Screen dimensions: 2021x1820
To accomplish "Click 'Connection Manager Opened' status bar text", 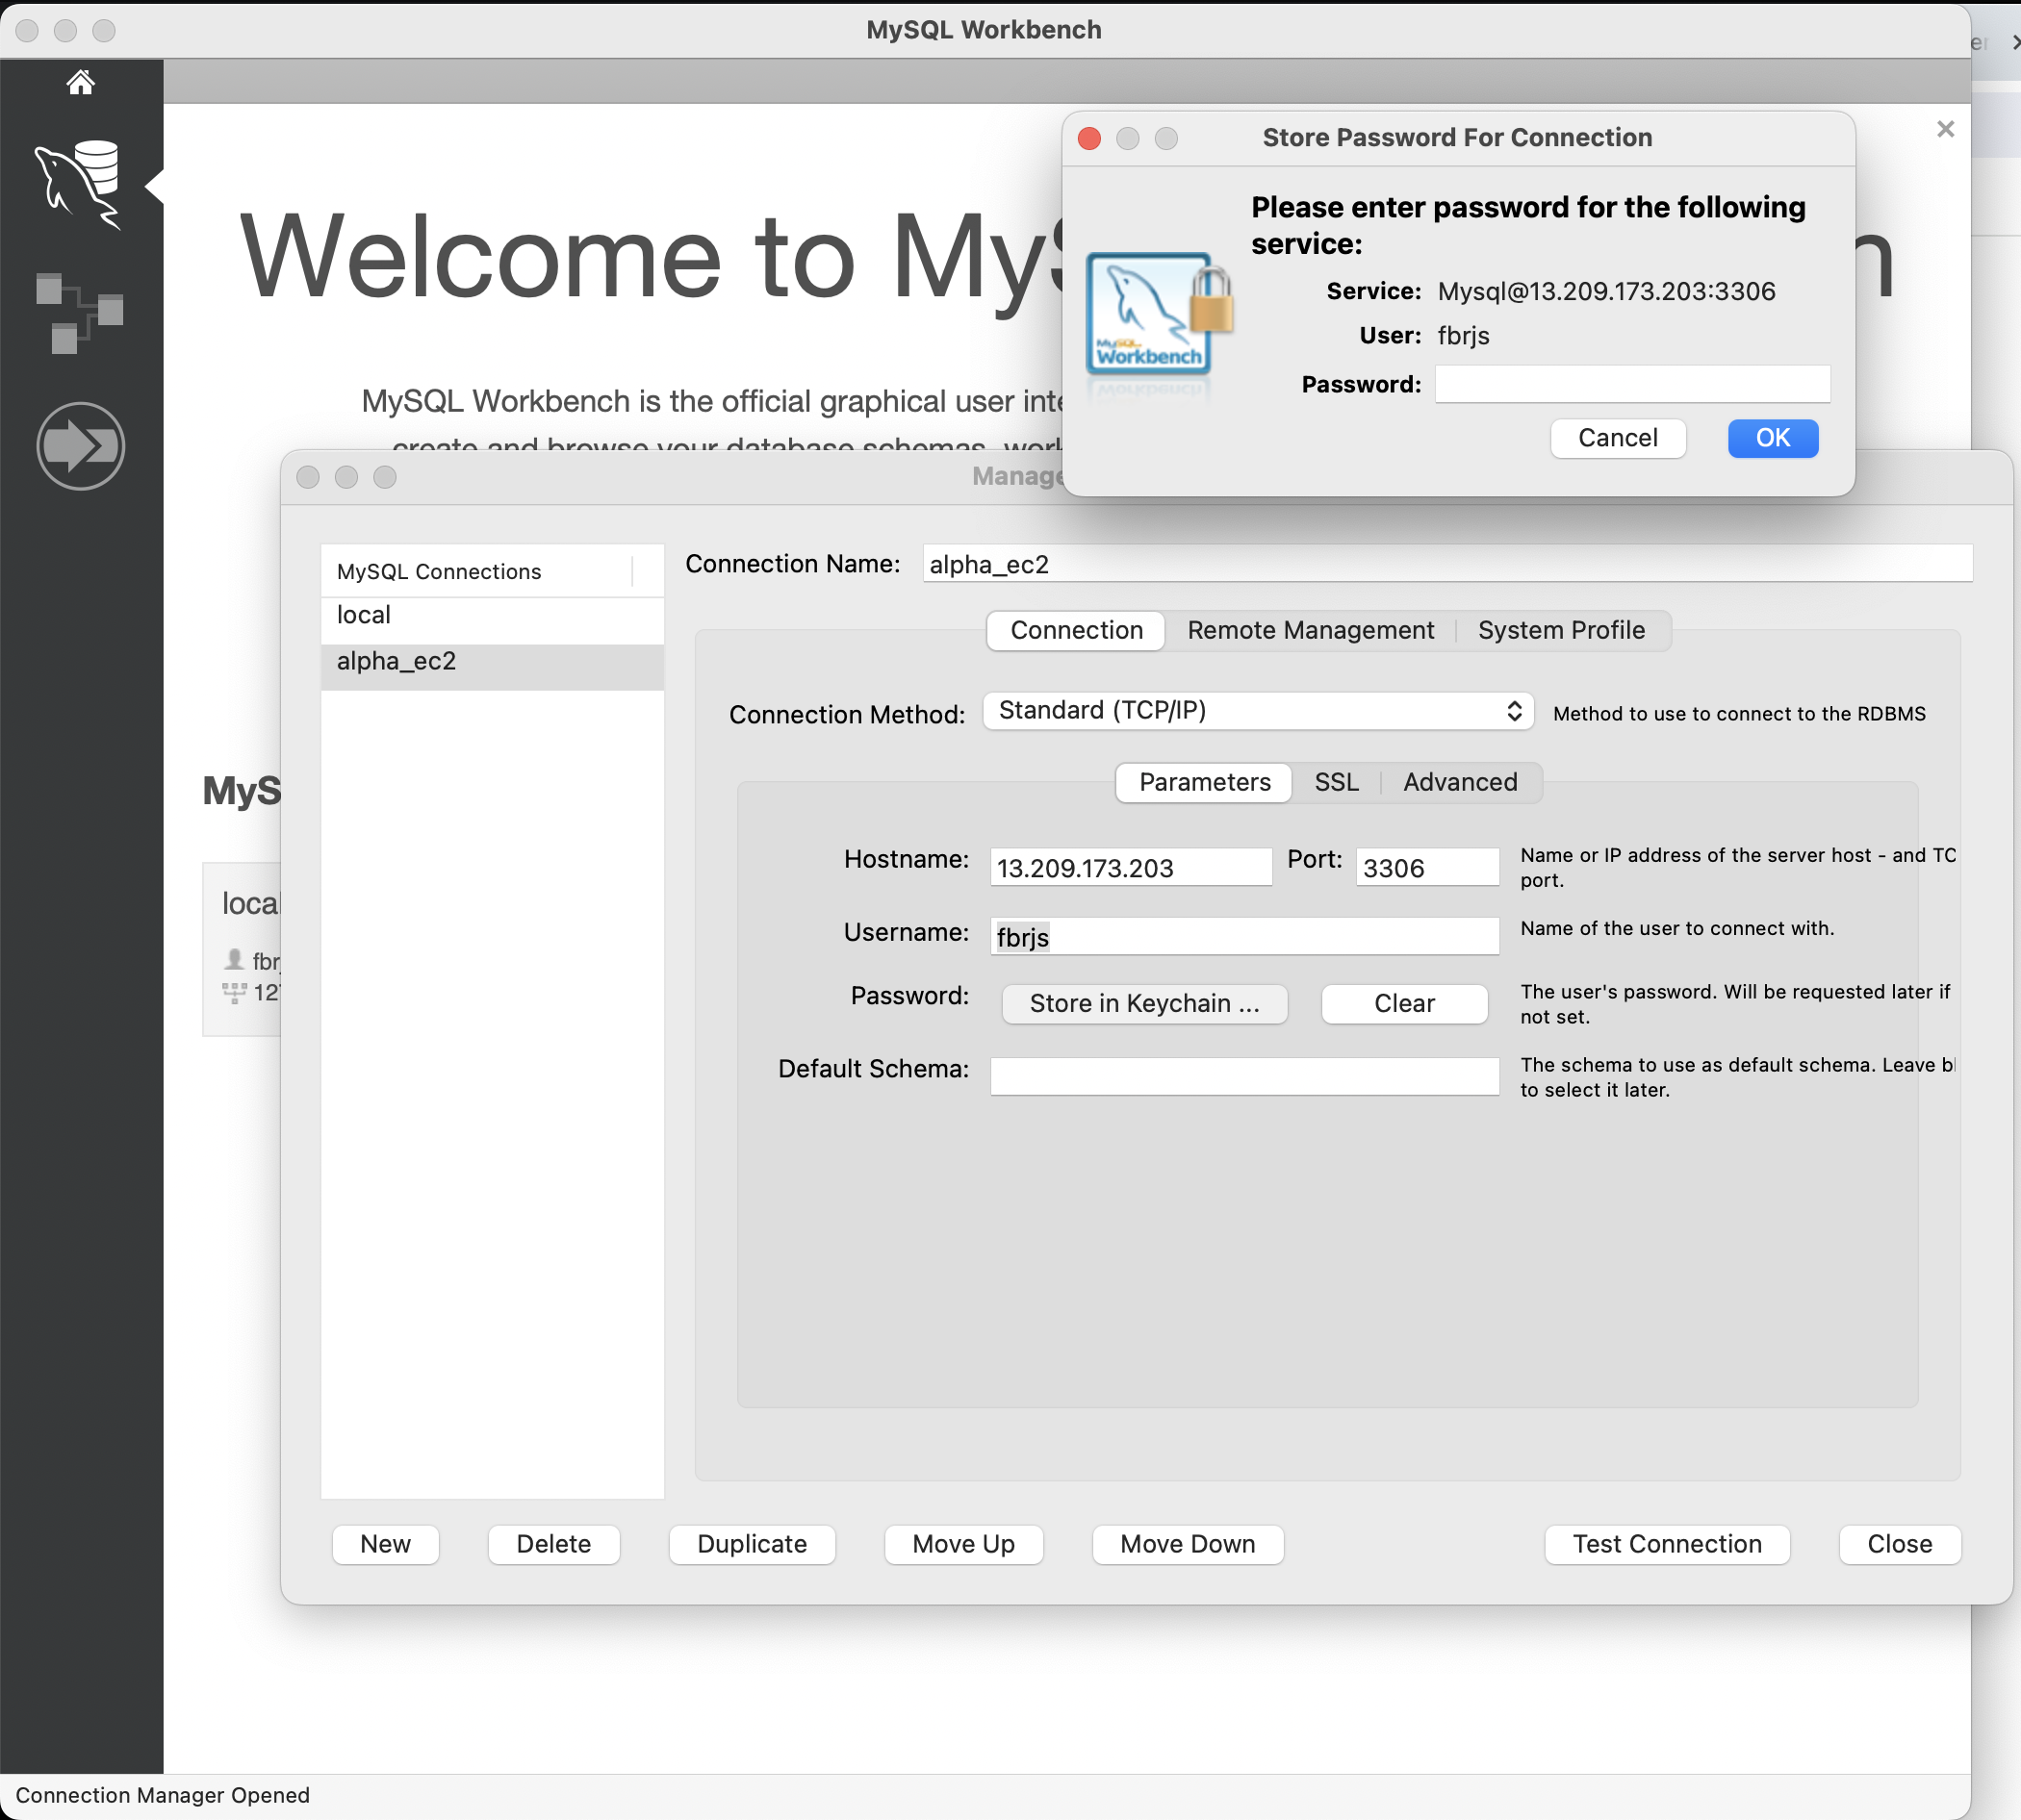I will point(162,1796).
